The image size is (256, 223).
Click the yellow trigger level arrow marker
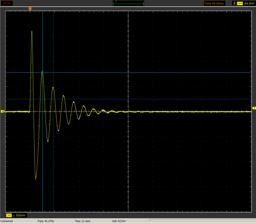(x=254, y=108)
